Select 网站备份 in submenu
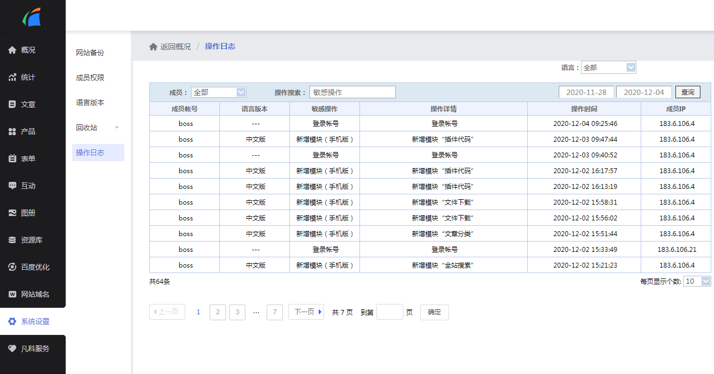Screen dimensions: 714x374 pos(90,53)
